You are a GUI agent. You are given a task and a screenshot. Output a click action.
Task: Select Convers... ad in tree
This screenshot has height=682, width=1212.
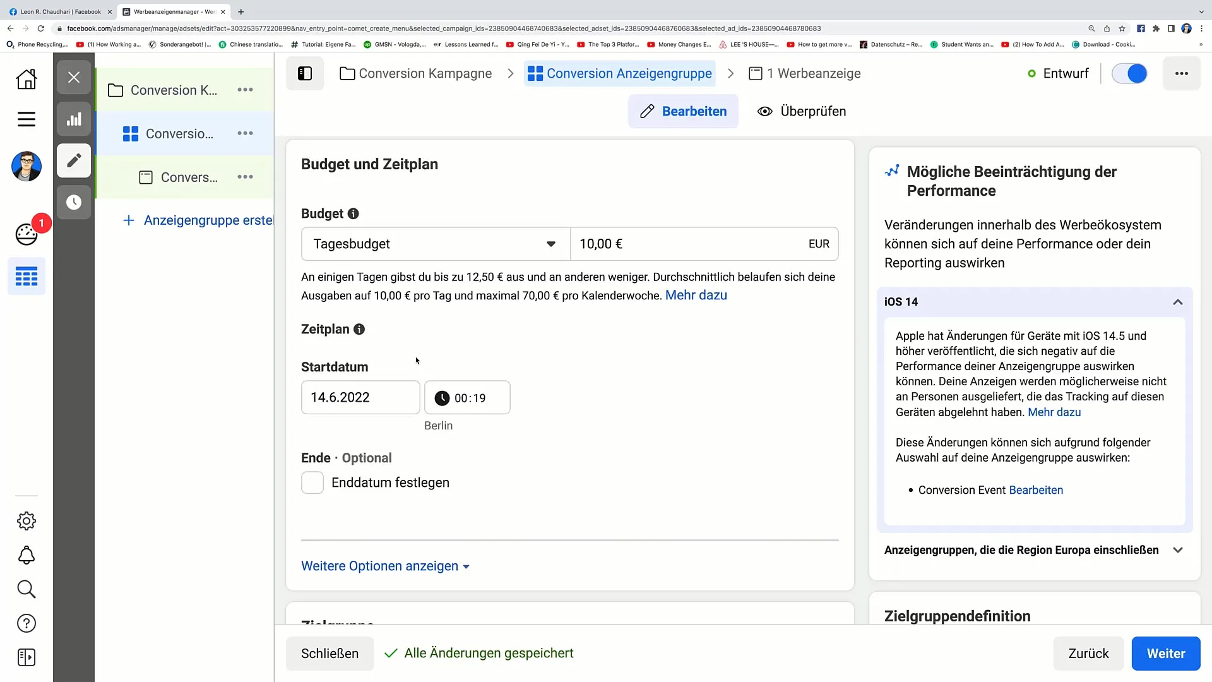point(189,177)
